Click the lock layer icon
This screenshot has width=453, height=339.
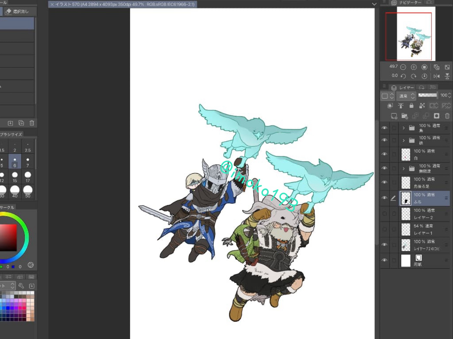coord(411,106)
